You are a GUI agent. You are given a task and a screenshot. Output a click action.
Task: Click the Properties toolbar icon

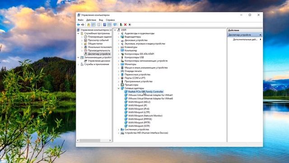tap(99, 24)
